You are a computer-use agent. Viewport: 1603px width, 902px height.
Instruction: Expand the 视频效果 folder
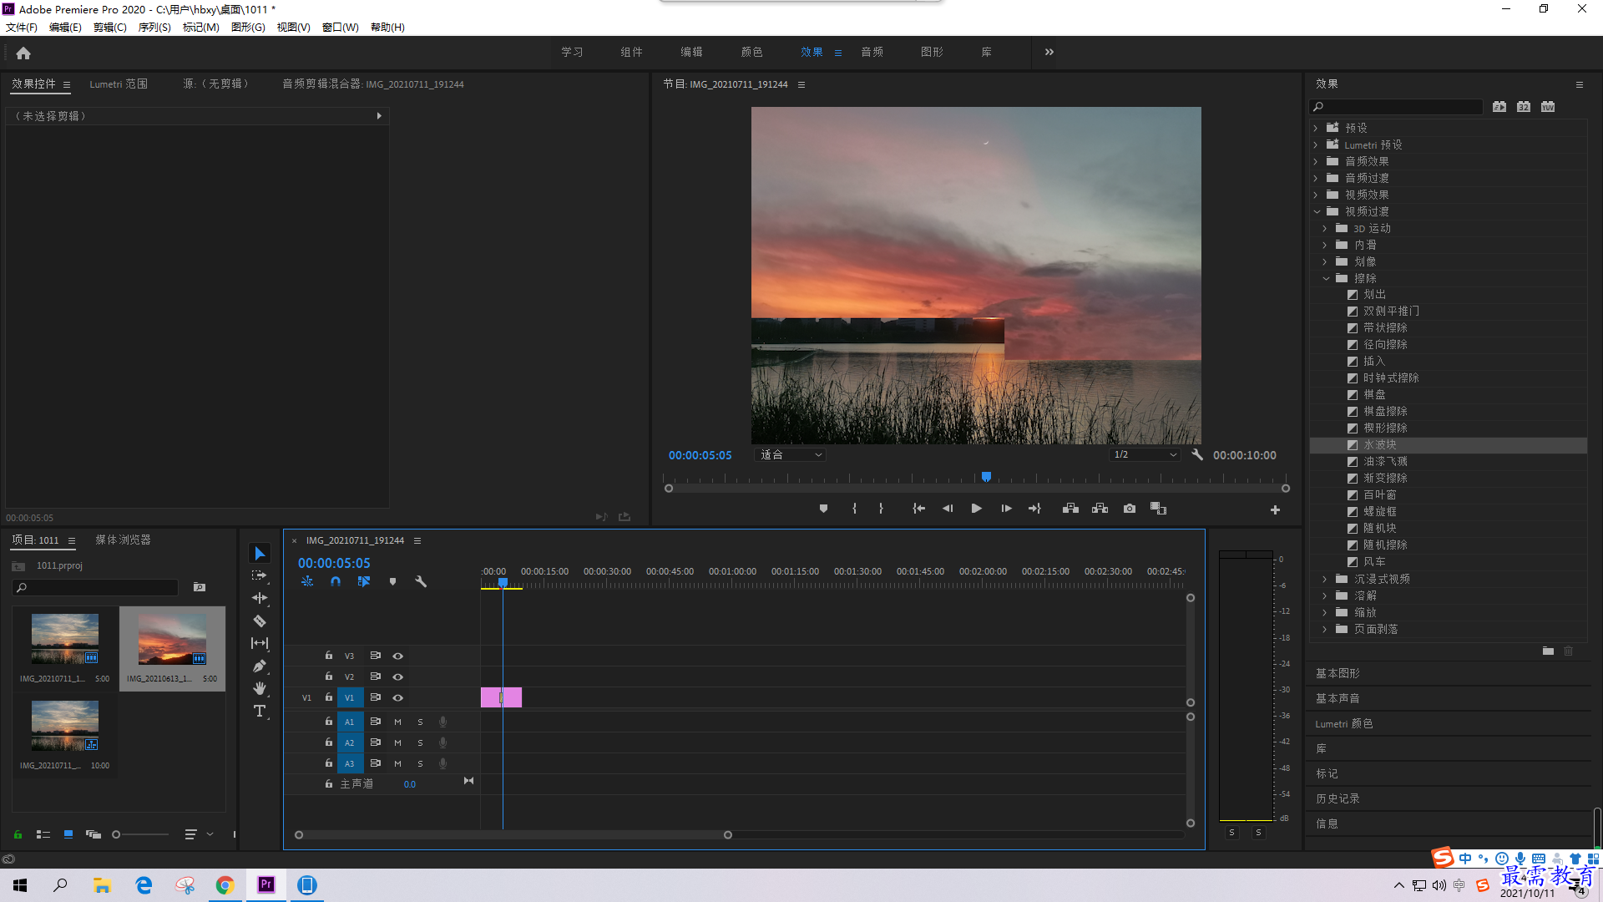click(x=1317, y=195)
